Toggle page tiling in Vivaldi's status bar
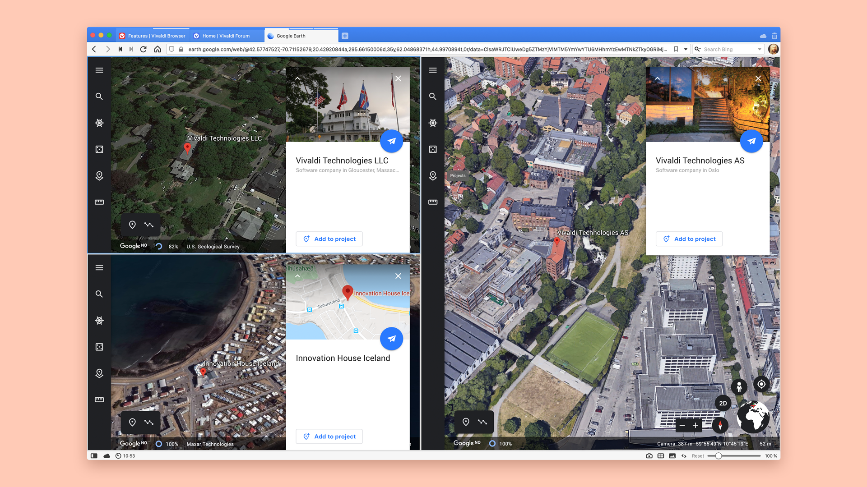The width and height of the screenshot is (867, 487). coord(660,456)
